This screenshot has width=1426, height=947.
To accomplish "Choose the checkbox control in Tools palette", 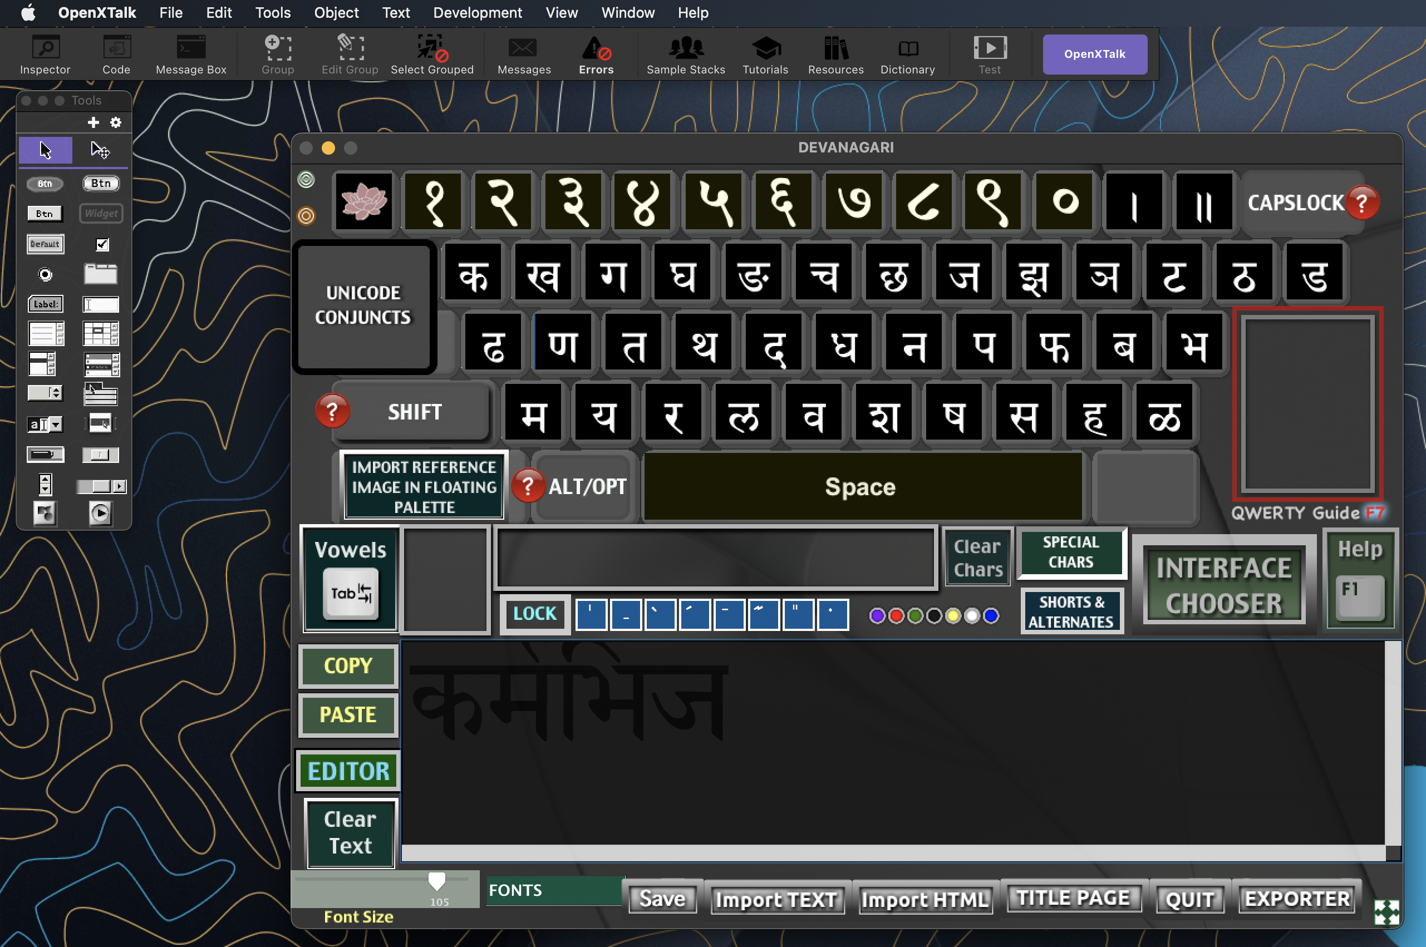I will [102, 244].
